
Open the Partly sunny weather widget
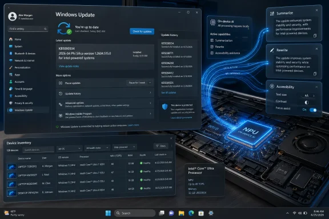coord(15,213)
